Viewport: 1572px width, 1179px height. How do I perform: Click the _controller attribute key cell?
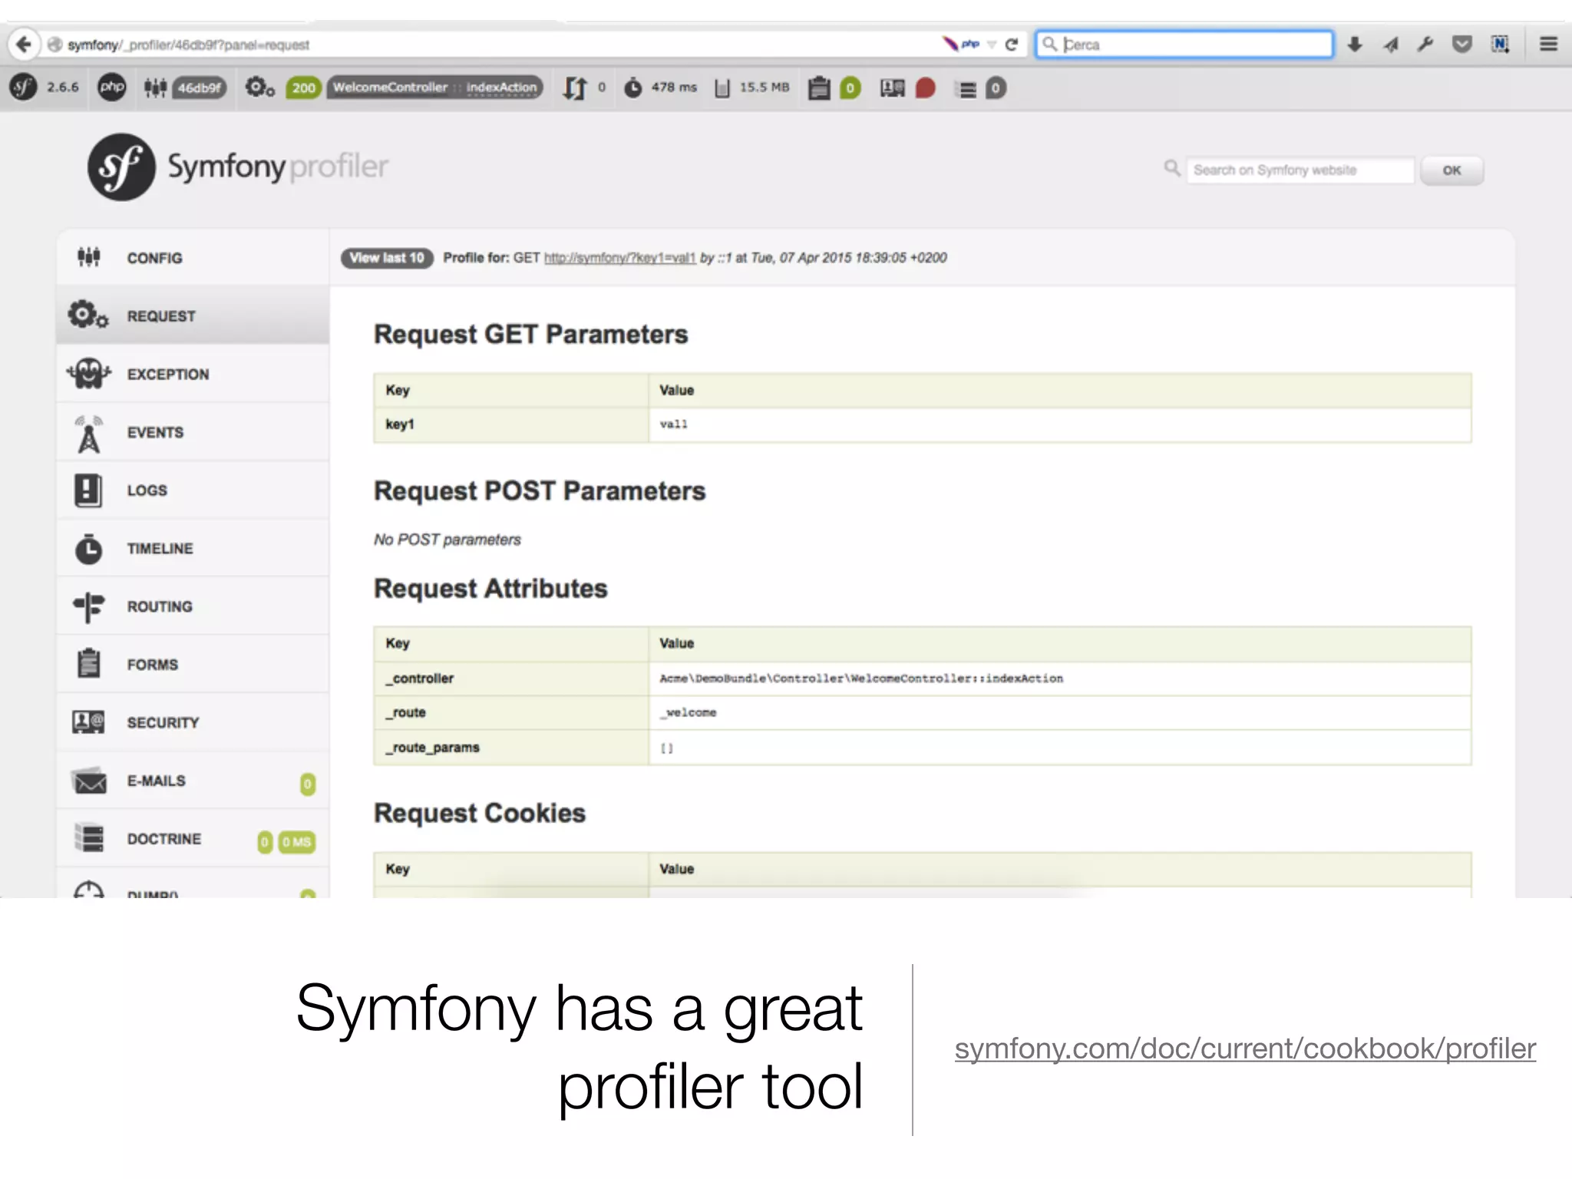point(511,679)
